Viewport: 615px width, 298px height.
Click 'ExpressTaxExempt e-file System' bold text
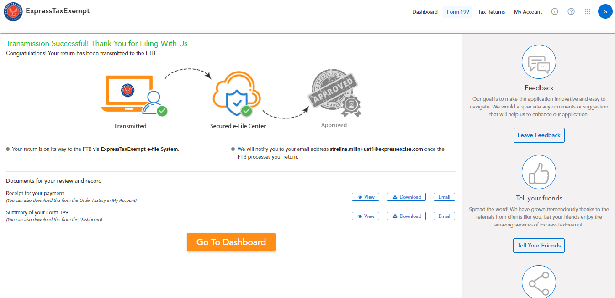pos(139,149)
